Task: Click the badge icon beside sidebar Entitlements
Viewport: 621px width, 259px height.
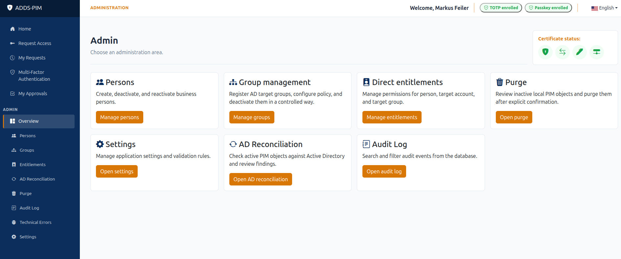Action: 14,164
